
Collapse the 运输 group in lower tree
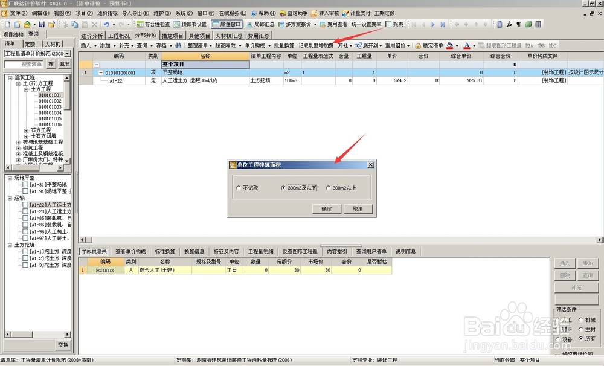10,198
